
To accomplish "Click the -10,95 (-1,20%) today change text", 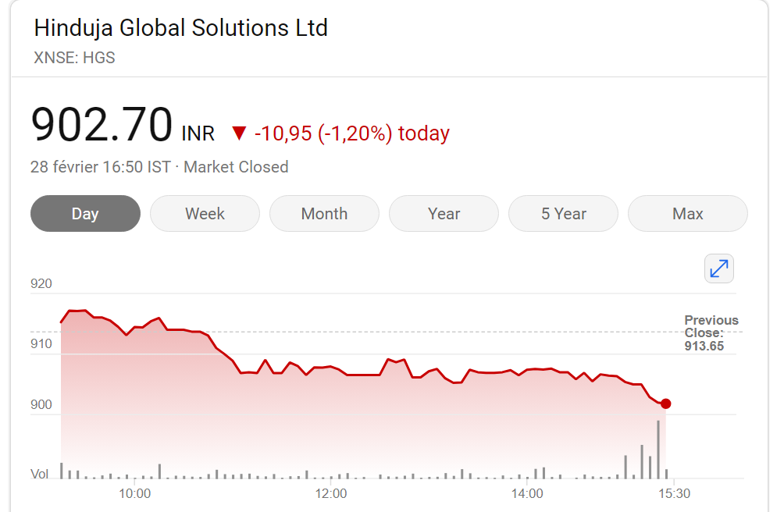I will tap(352, 133).
